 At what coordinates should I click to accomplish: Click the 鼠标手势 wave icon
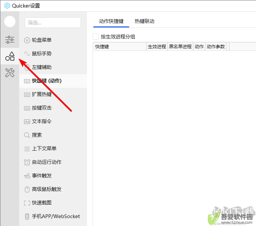click(27, 53)
